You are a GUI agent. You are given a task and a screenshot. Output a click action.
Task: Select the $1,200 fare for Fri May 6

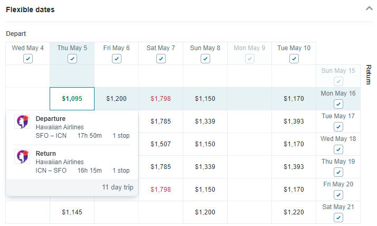click(116, 99)
